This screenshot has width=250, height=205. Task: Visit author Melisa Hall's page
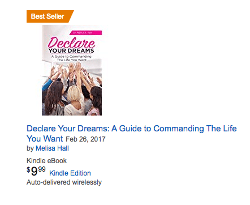click(52, 148)
